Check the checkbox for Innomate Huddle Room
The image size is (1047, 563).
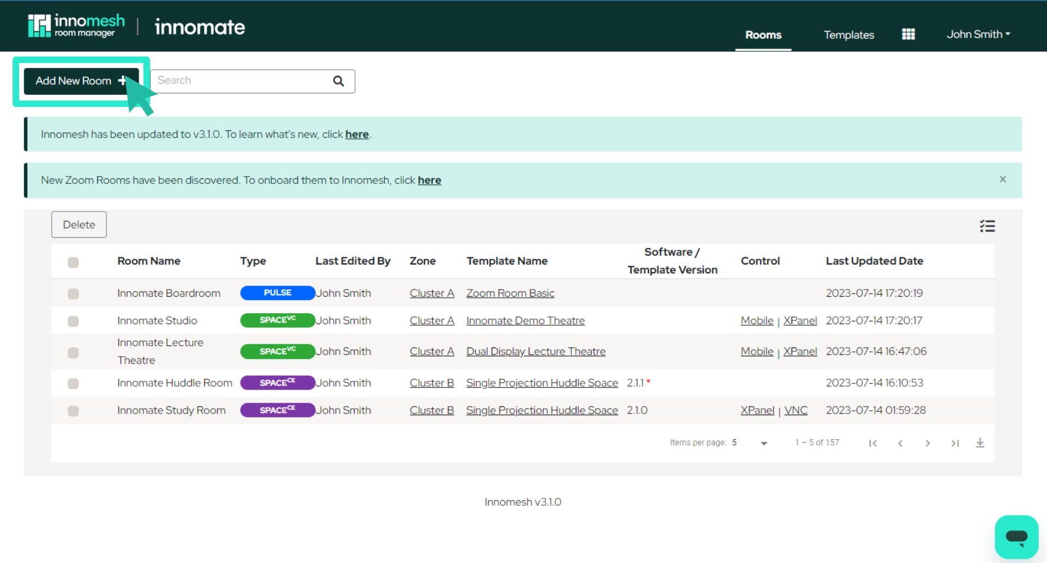73,384
